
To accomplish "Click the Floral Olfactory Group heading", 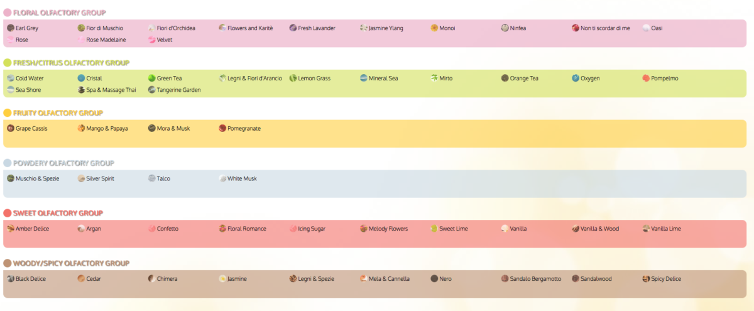I will pyautogui.click(x=59, y=13).
